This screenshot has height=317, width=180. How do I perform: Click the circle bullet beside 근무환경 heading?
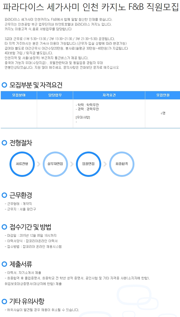(4, 195)
